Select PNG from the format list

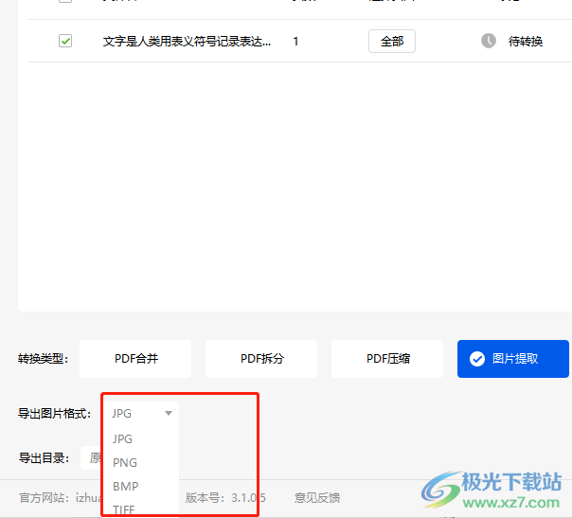[x=125, y=463]
